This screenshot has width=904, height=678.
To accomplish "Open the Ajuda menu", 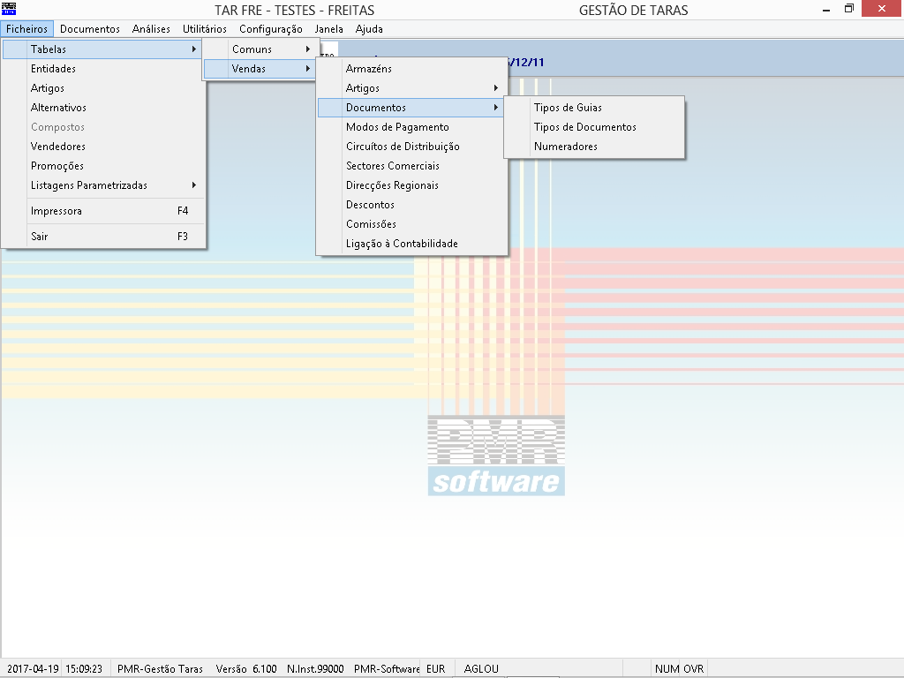I will pyautogui.click(x=369, y=29).
